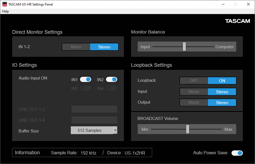The image size is (255, 164).
Task: Toggle the IN1 audio input switch
Action: 85,80
